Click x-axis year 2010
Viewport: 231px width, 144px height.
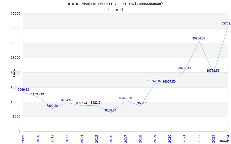(x=38, y=139)
